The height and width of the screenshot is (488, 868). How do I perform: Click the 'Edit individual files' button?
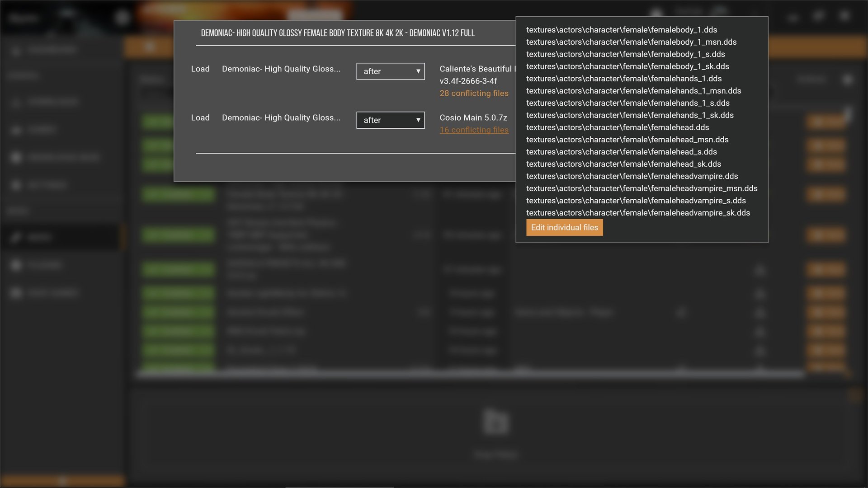pyautogui.click(x=564, y=227)
